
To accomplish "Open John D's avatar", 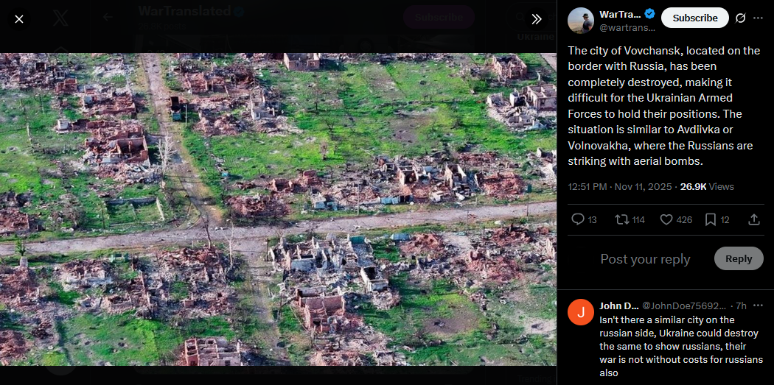I will pyautogui.click(x=581, y=312).
